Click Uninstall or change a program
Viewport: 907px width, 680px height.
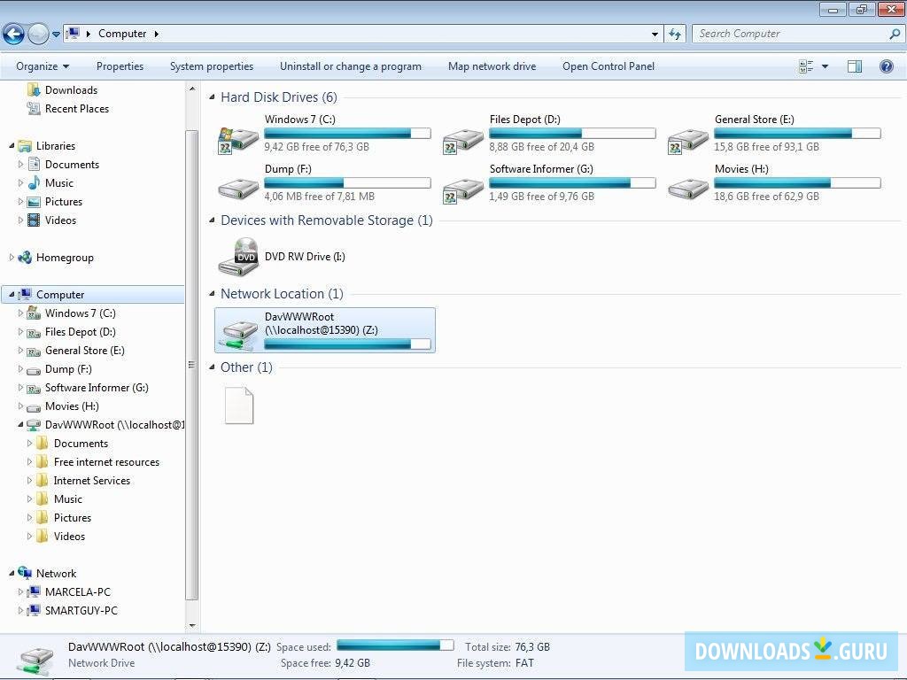click(351, 66)
